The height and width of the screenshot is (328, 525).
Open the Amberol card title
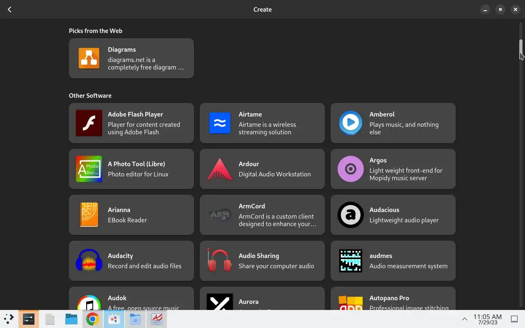coord(382,114)
